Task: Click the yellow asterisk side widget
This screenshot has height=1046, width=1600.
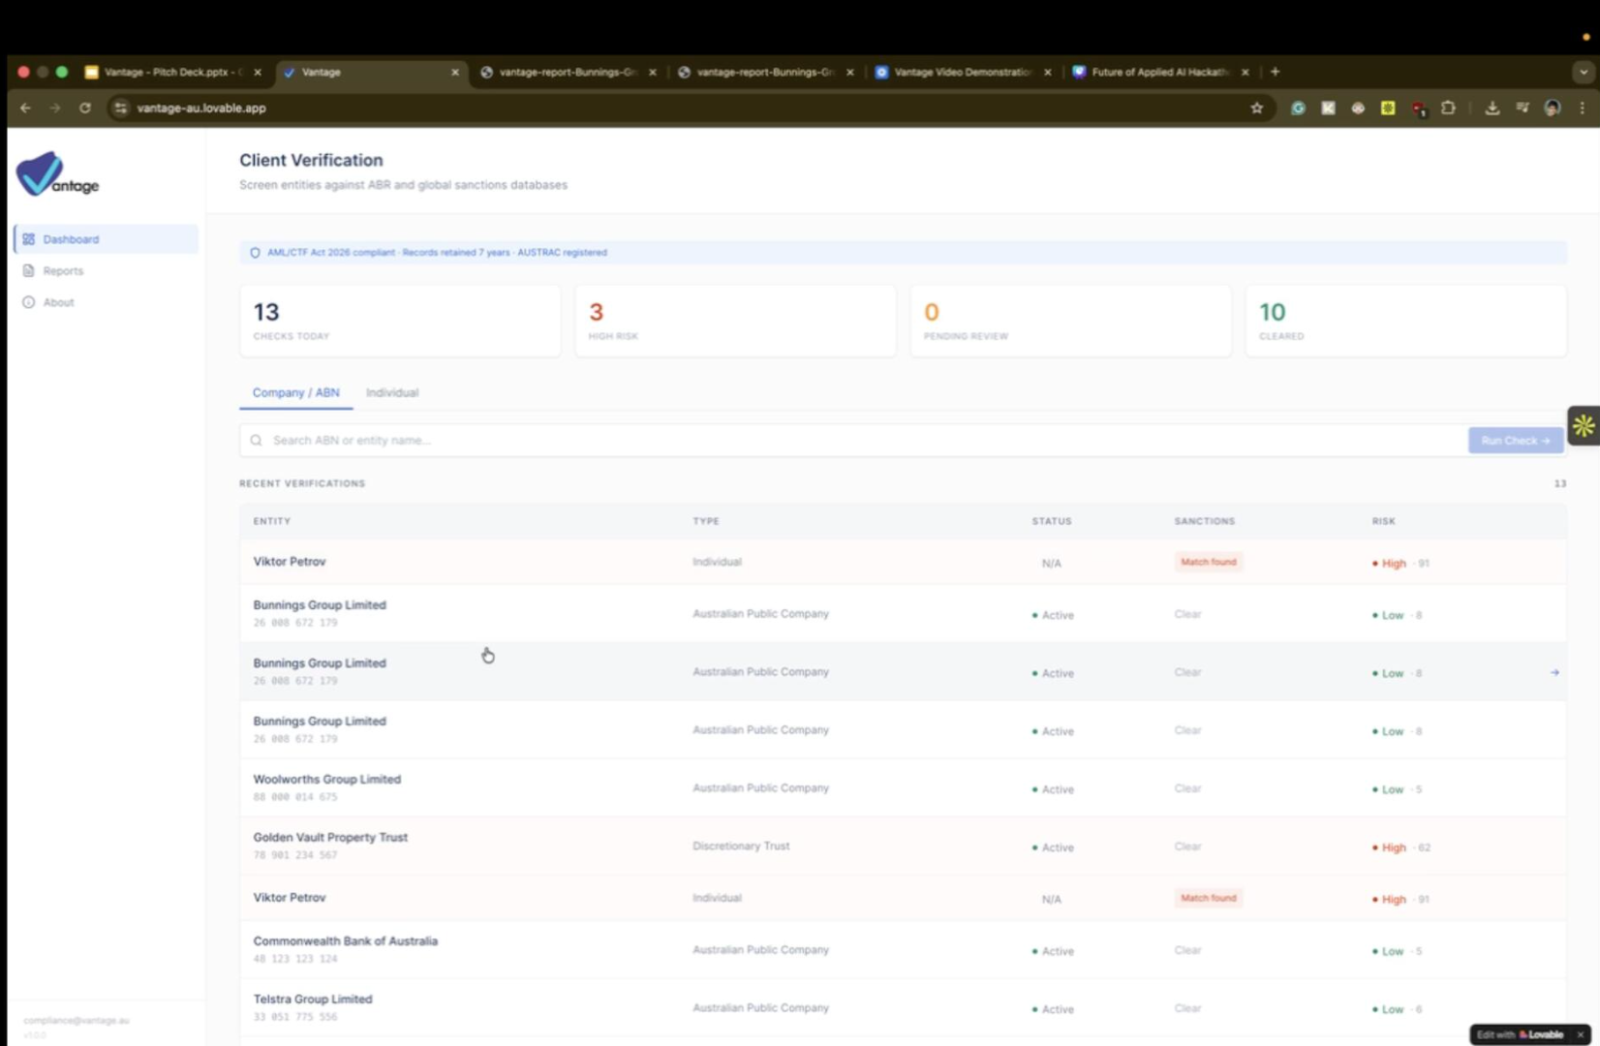Action: 1584,425
